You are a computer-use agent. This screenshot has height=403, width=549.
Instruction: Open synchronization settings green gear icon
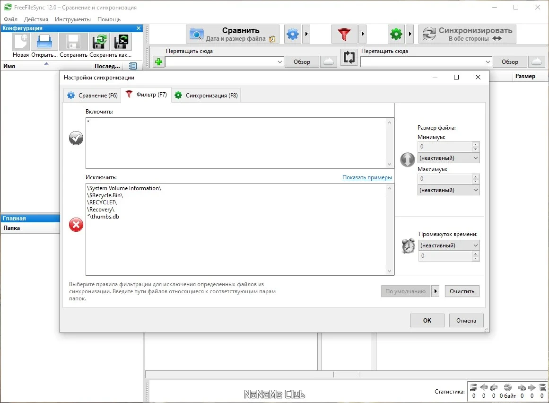(396, 34)
